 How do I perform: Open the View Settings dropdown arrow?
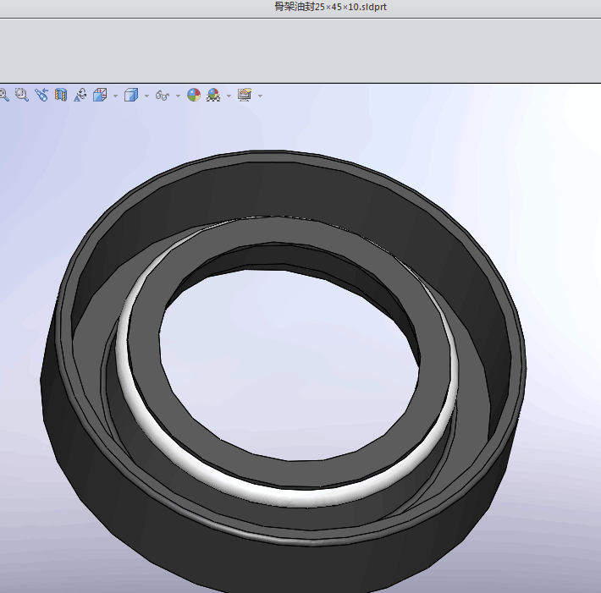(x=260, y=96)
